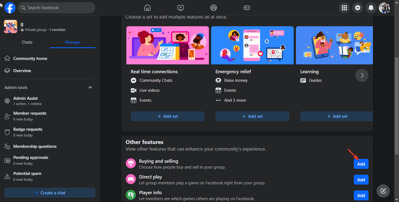This screenshot has height=202, width=399.
Task: Click the Learning card illustration
Action: tap(334, 45)
